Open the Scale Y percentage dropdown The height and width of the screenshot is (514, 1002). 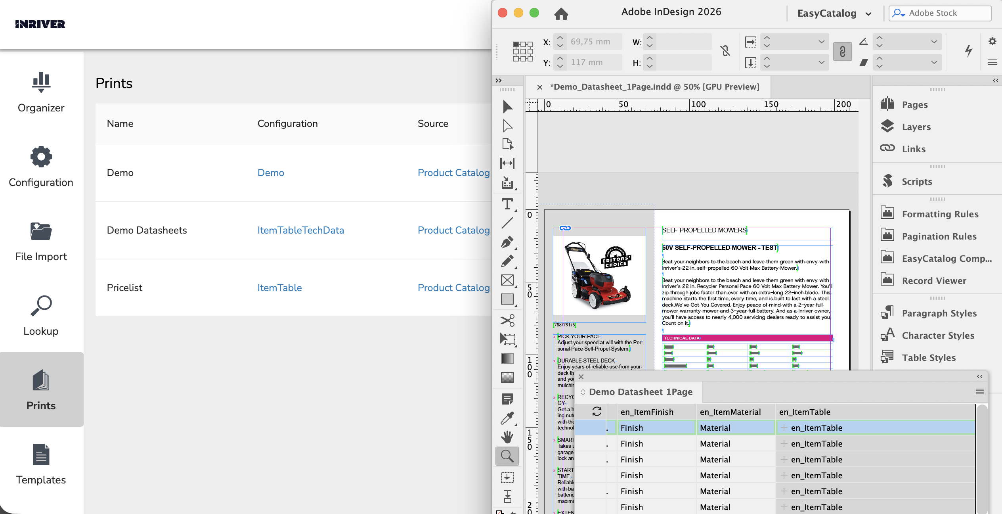click(x=821, y=62)
